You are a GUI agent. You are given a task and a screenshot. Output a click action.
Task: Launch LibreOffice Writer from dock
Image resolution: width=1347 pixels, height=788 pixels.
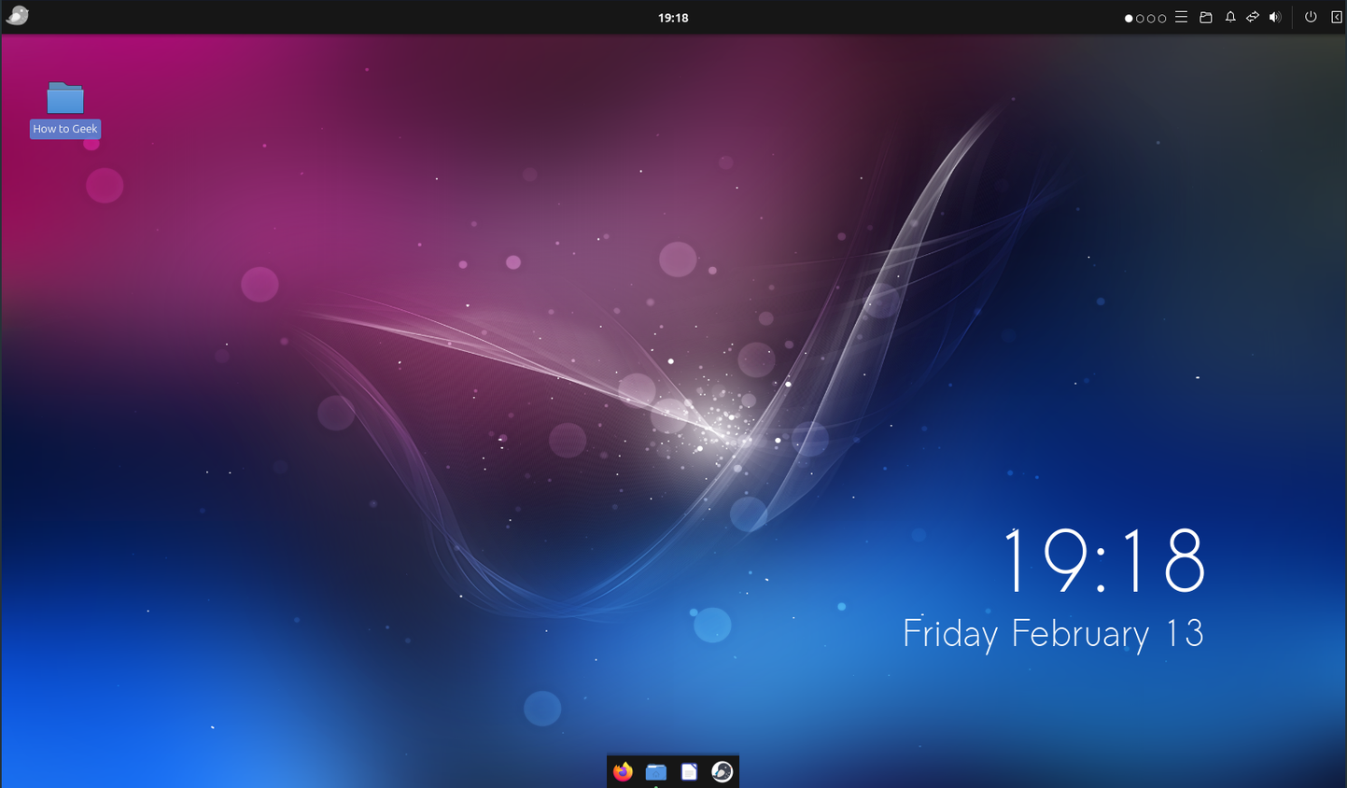[x=689, y=771]
